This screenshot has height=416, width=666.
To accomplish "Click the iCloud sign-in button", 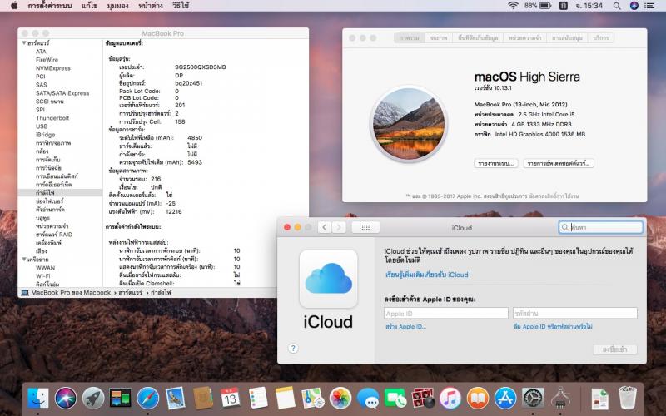I will tap(615, 349).
